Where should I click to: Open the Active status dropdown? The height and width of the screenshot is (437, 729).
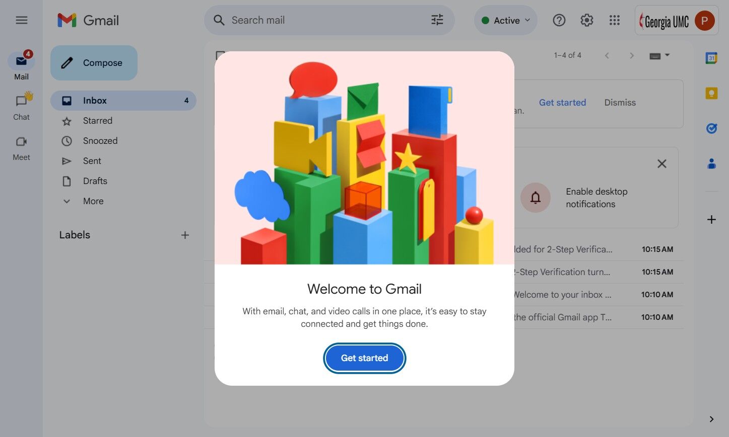506,20
